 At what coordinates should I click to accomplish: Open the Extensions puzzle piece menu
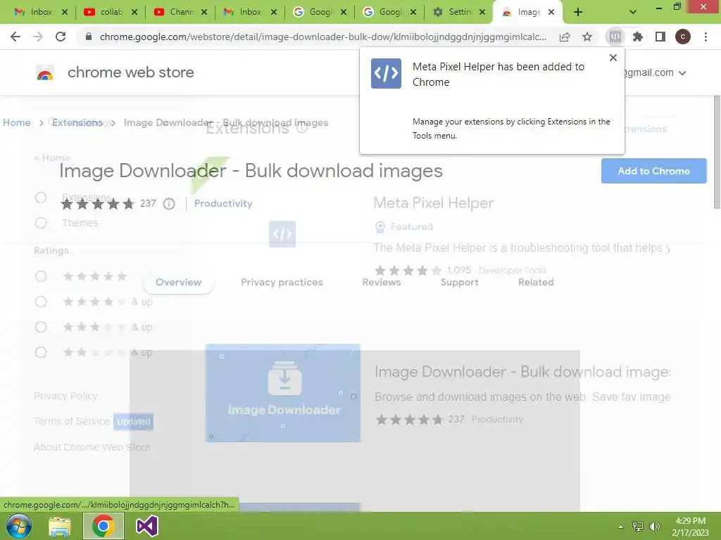[638, 37]
